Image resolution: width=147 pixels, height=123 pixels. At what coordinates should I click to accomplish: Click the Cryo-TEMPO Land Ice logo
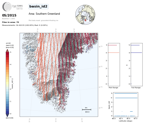(x=13, y=7)
